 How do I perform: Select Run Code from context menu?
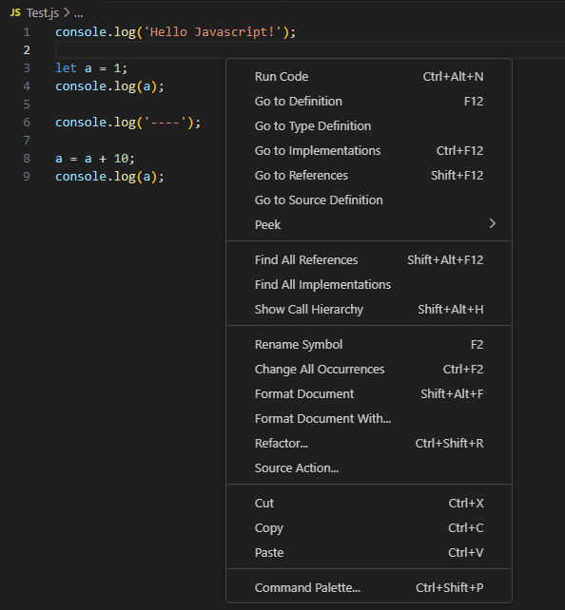369,77
